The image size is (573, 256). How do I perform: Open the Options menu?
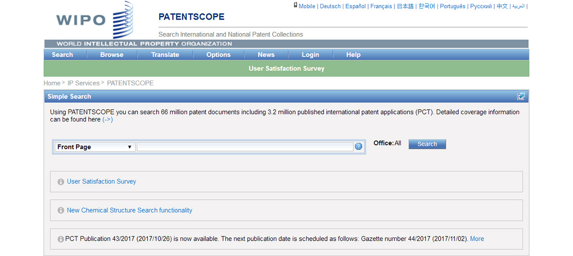[219, 54]
